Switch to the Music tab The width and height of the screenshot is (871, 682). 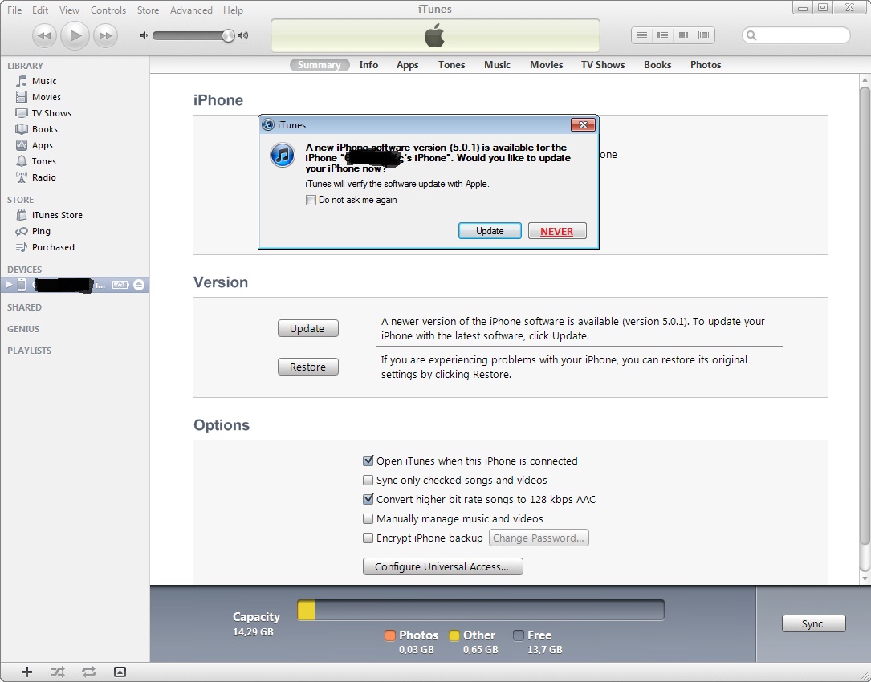point(497,65)
